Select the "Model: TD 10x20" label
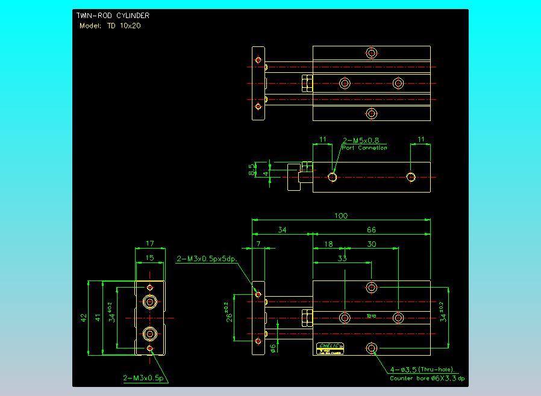Screen dimensions: 541x396 110,26
